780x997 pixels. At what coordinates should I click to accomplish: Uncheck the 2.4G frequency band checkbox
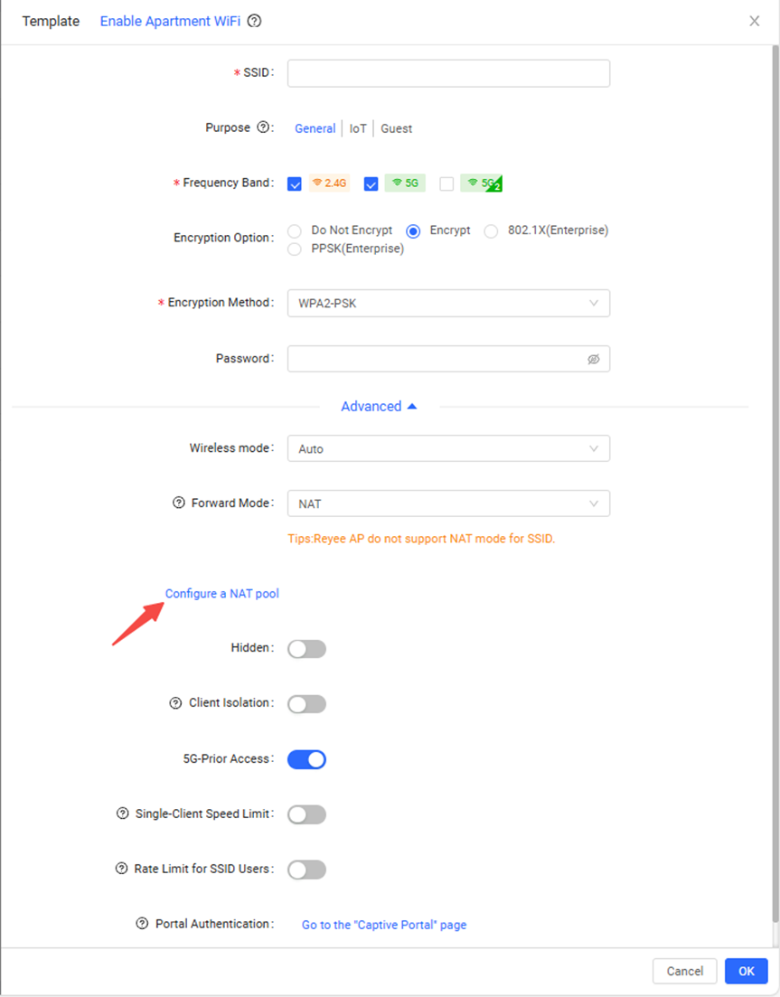[x=295, y=183]
